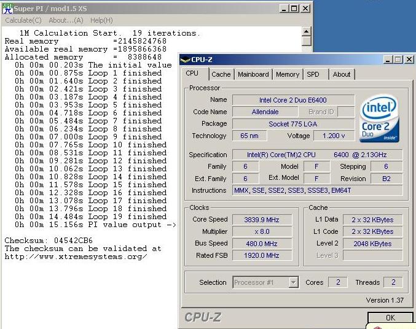Viewport: 416px width, 329px height.
Task: Click the Code Name value Allendale
Action: [265, 112]
